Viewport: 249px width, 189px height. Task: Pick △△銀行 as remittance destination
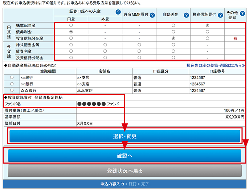tap(12, 91)
